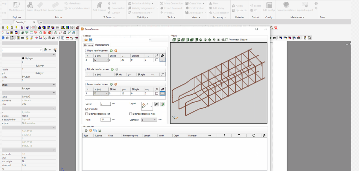Click Make Connection in Tools group

(x=171, y=3)
